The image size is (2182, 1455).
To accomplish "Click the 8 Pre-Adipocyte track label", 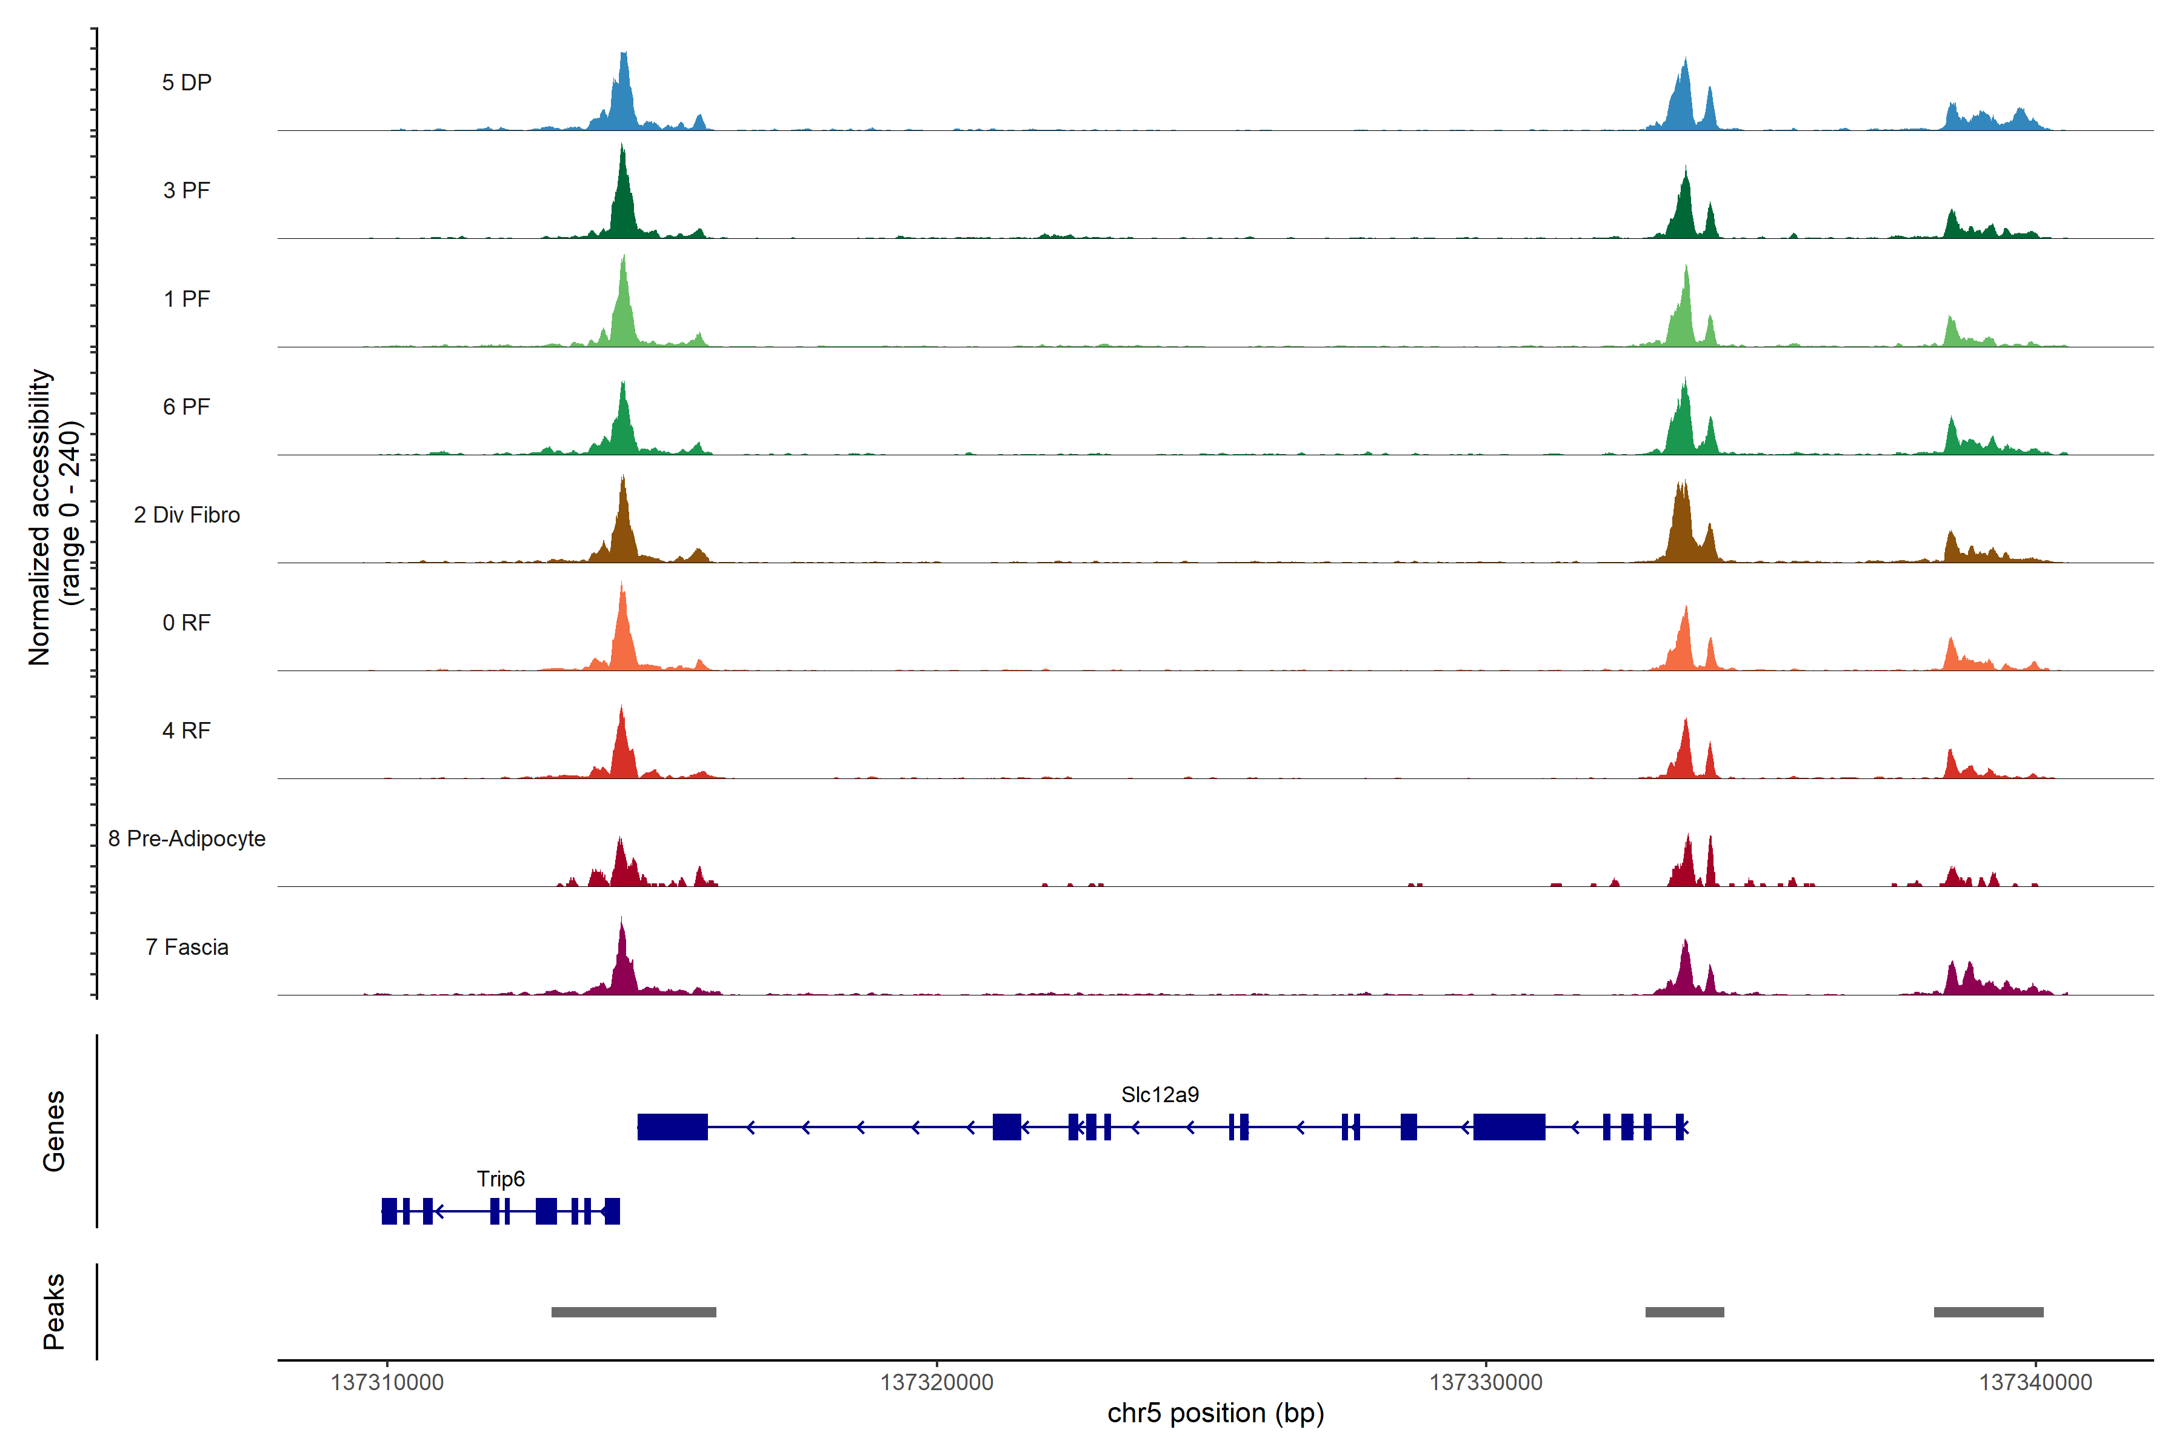I will coord(187,839).
